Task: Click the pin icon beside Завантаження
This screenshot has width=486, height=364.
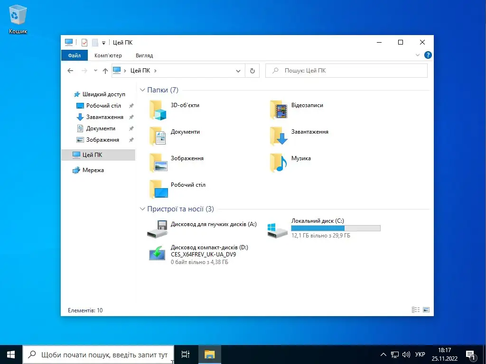Action: [x=131, y=117]
